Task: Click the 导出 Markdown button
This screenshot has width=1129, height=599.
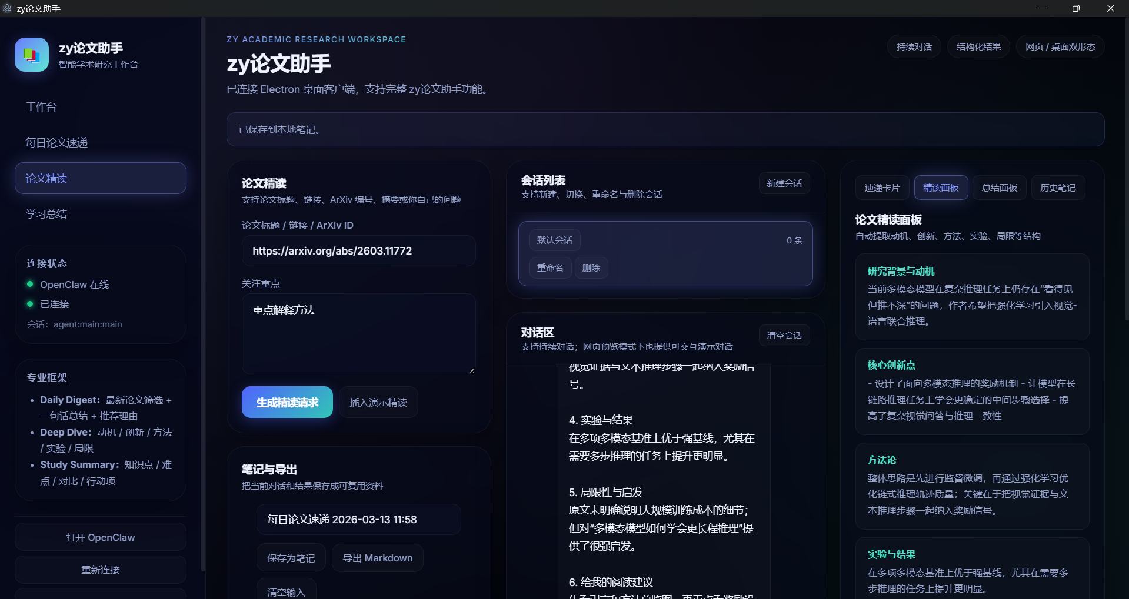Action: (378, 558)
